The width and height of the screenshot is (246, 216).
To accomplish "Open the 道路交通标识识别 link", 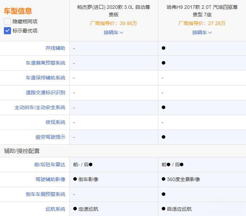I will (x=46, y=93).
